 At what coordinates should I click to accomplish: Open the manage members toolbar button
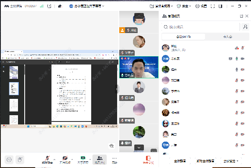99,159
